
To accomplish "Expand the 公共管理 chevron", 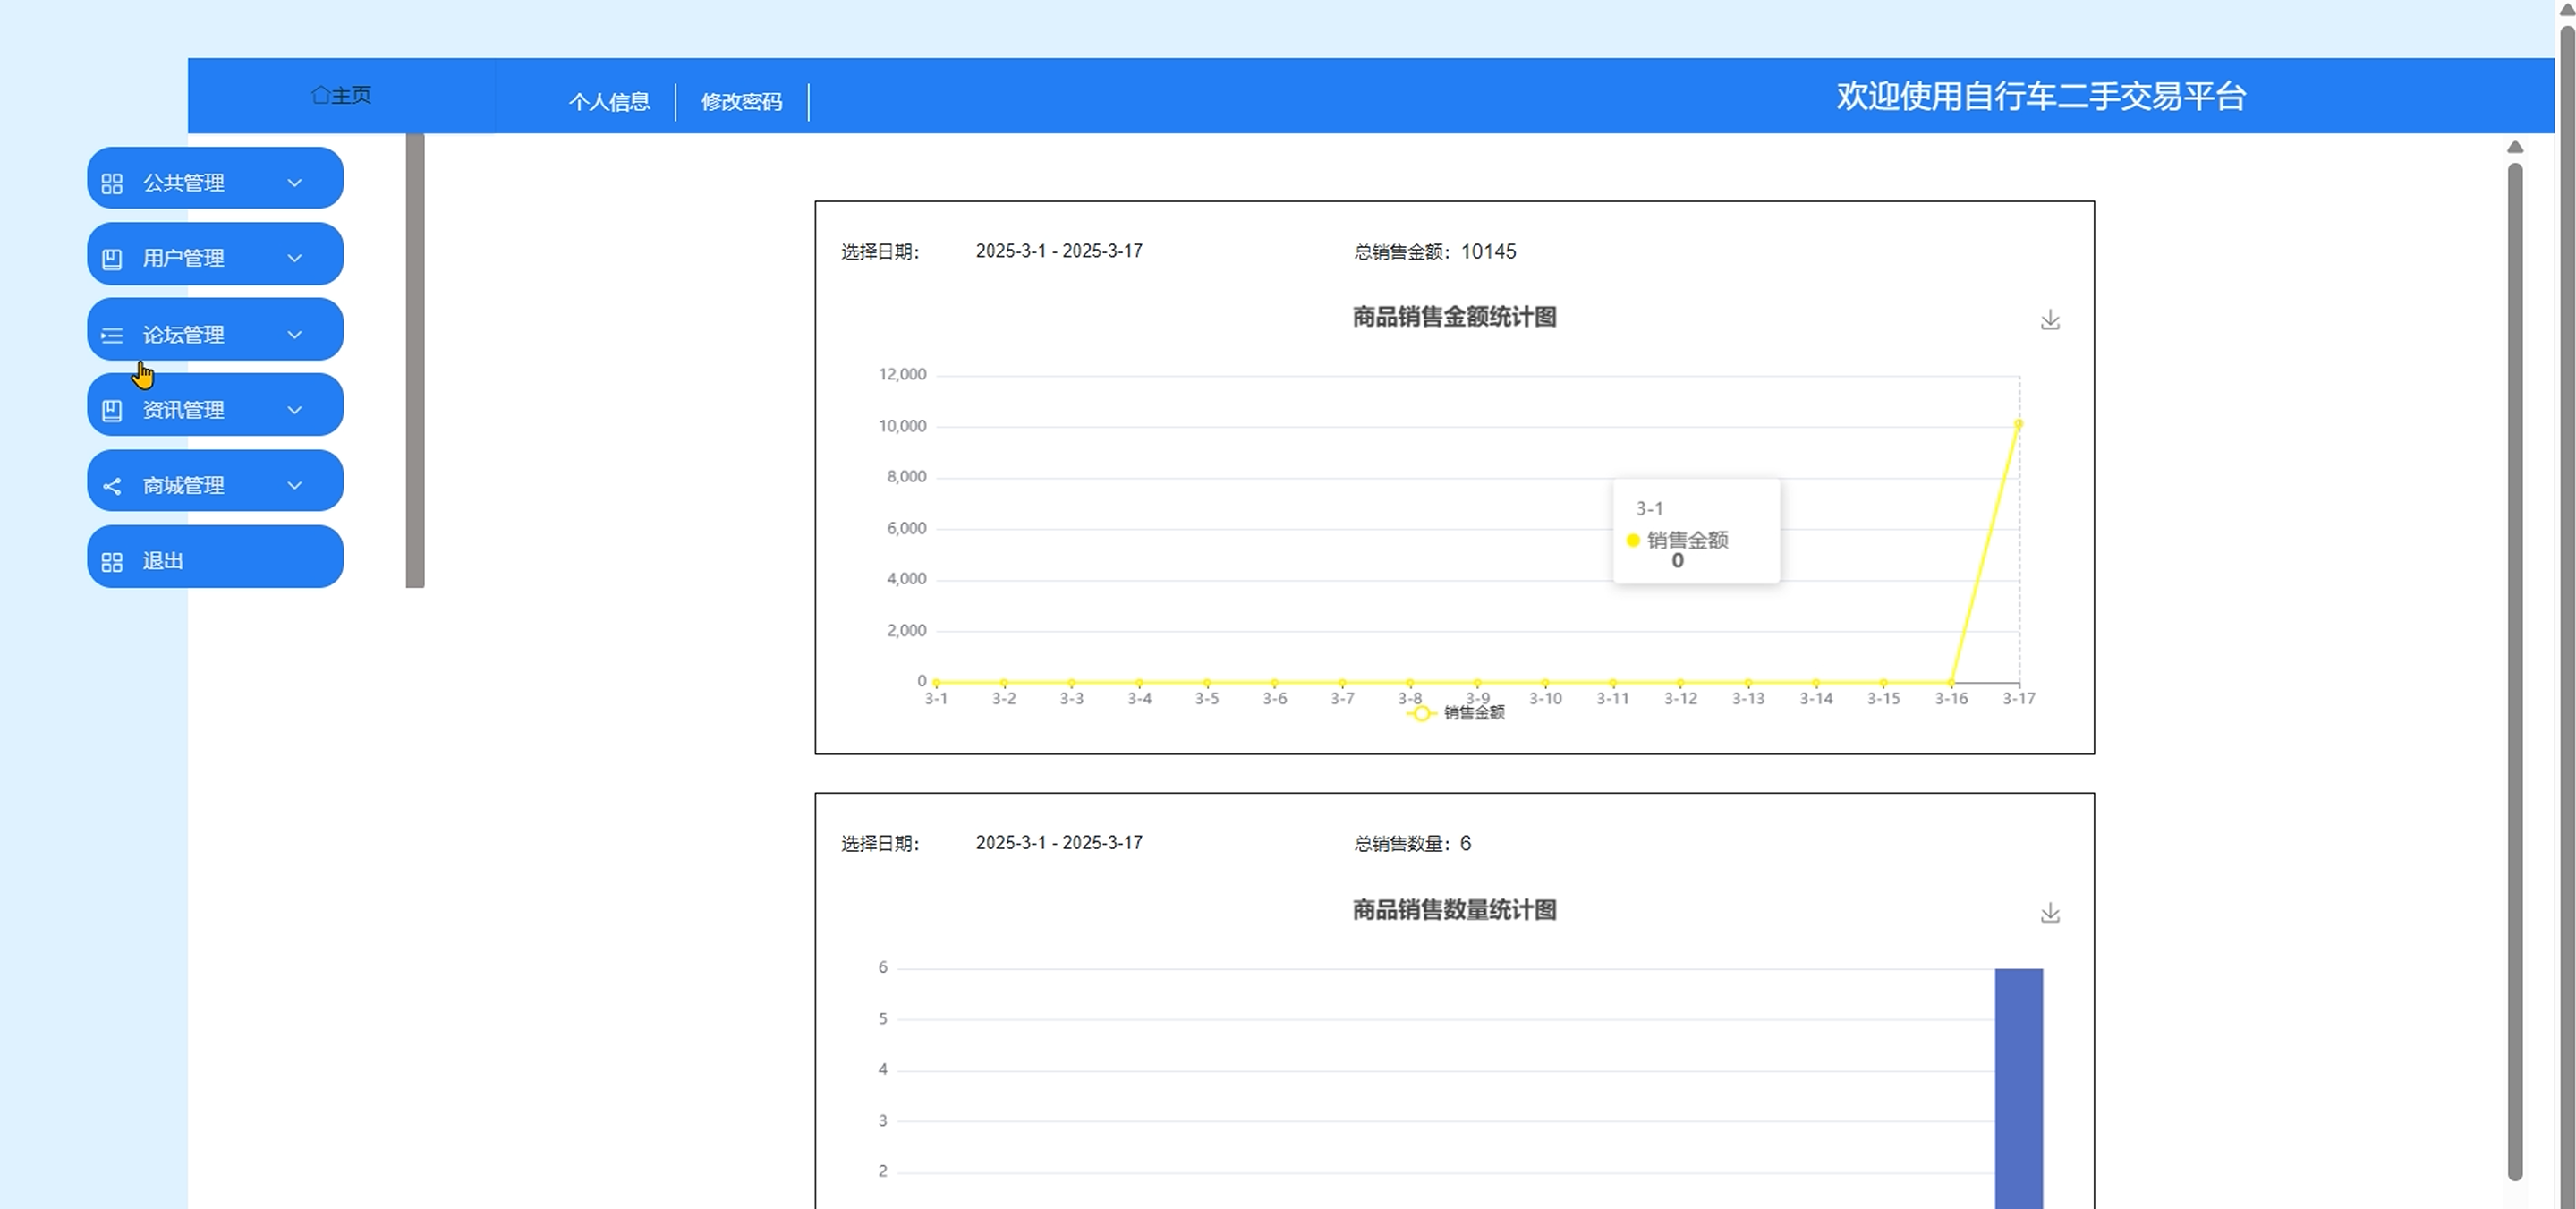I will click(294, 183).
